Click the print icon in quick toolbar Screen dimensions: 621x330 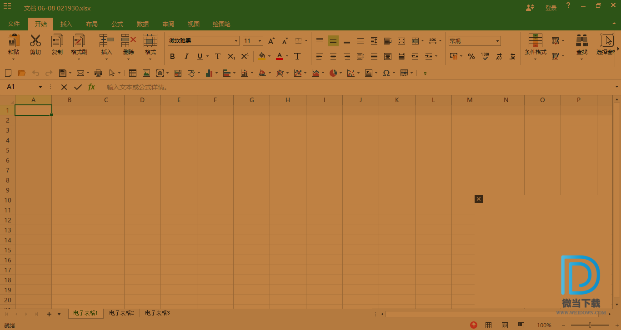pos(98,73)
